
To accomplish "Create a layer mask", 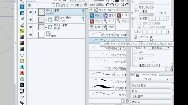I will coord(77,5).
